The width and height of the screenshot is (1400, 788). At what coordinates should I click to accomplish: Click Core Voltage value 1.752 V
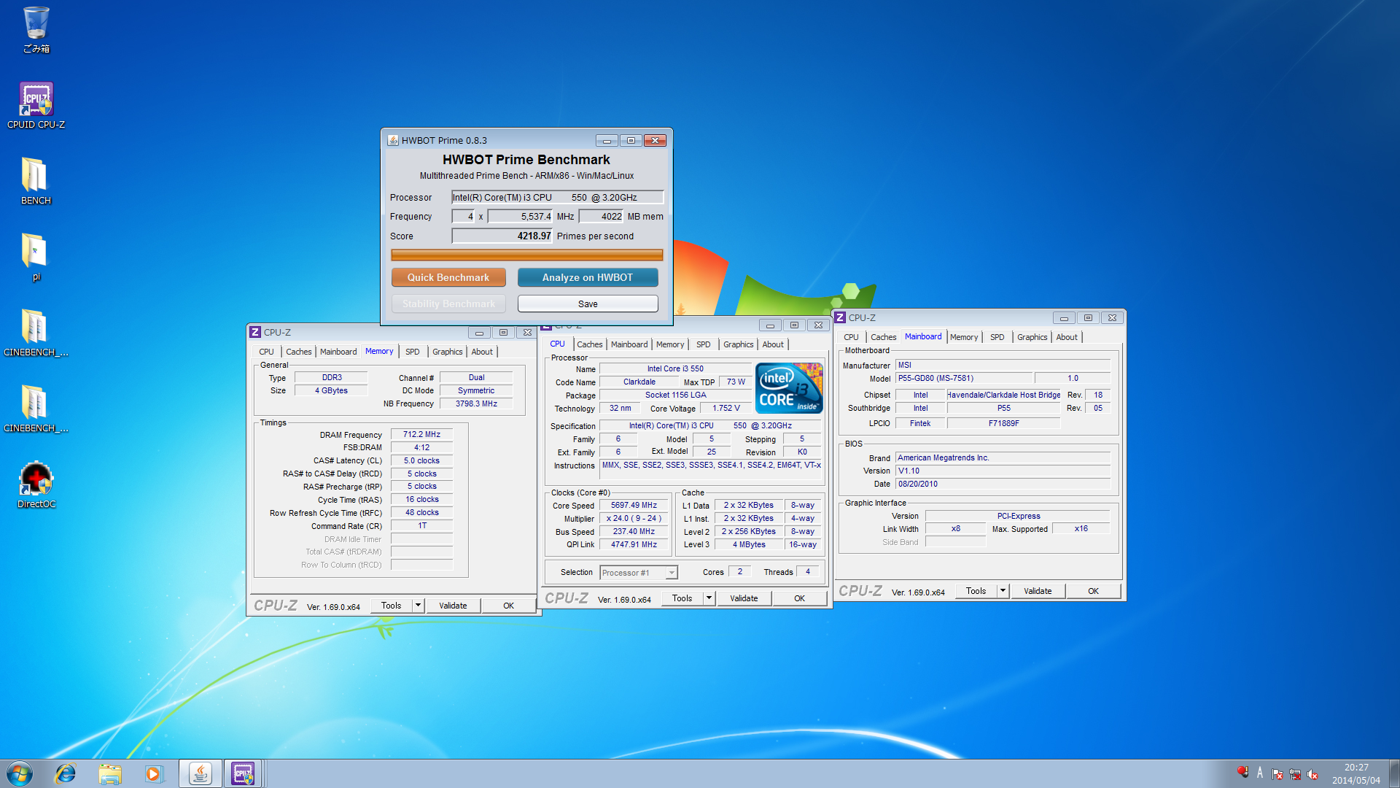[726, 408]
